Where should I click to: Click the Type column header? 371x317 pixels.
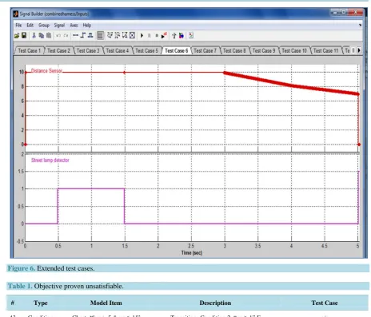click(x=41, y=303)
